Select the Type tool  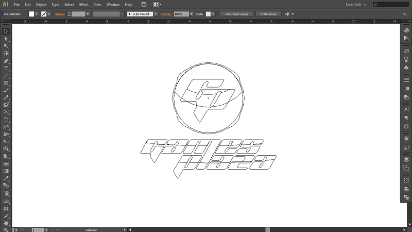[x=6, y=68]
